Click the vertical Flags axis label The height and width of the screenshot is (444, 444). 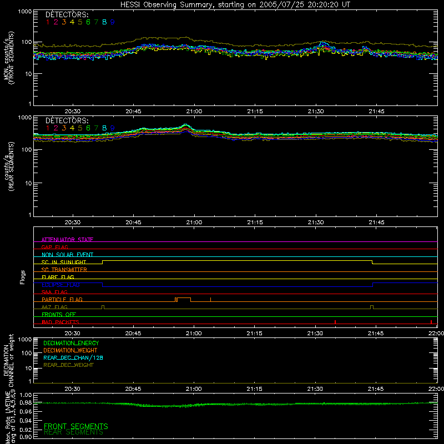(x=23, y=277)
